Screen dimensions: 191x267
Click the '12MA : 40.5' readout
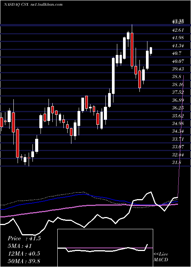click(24, 254)
